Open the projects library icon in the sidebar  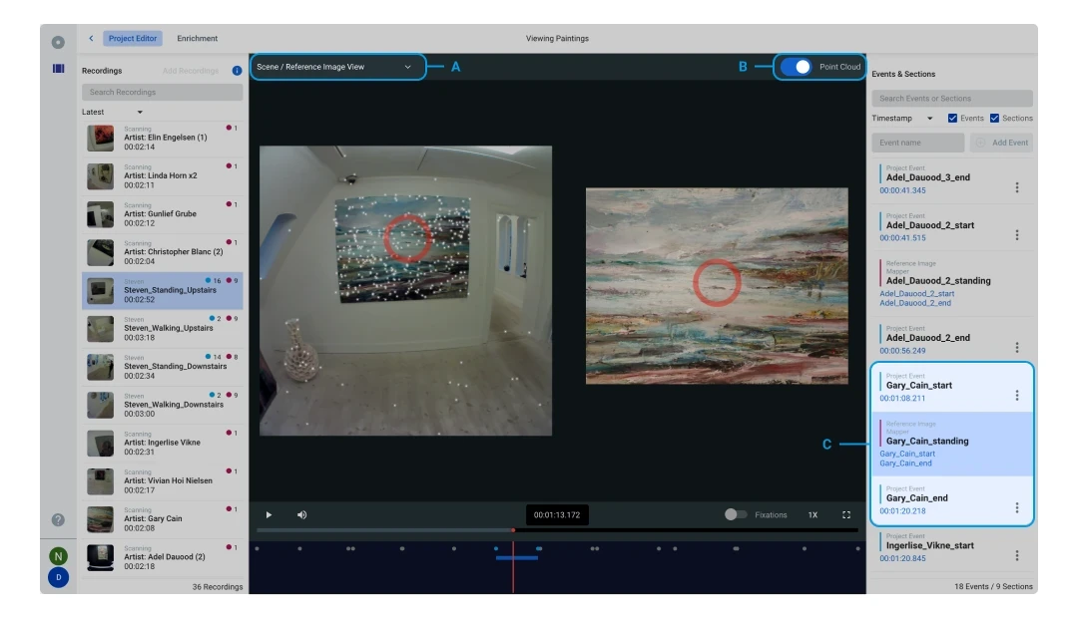click(x=59, y=69)
